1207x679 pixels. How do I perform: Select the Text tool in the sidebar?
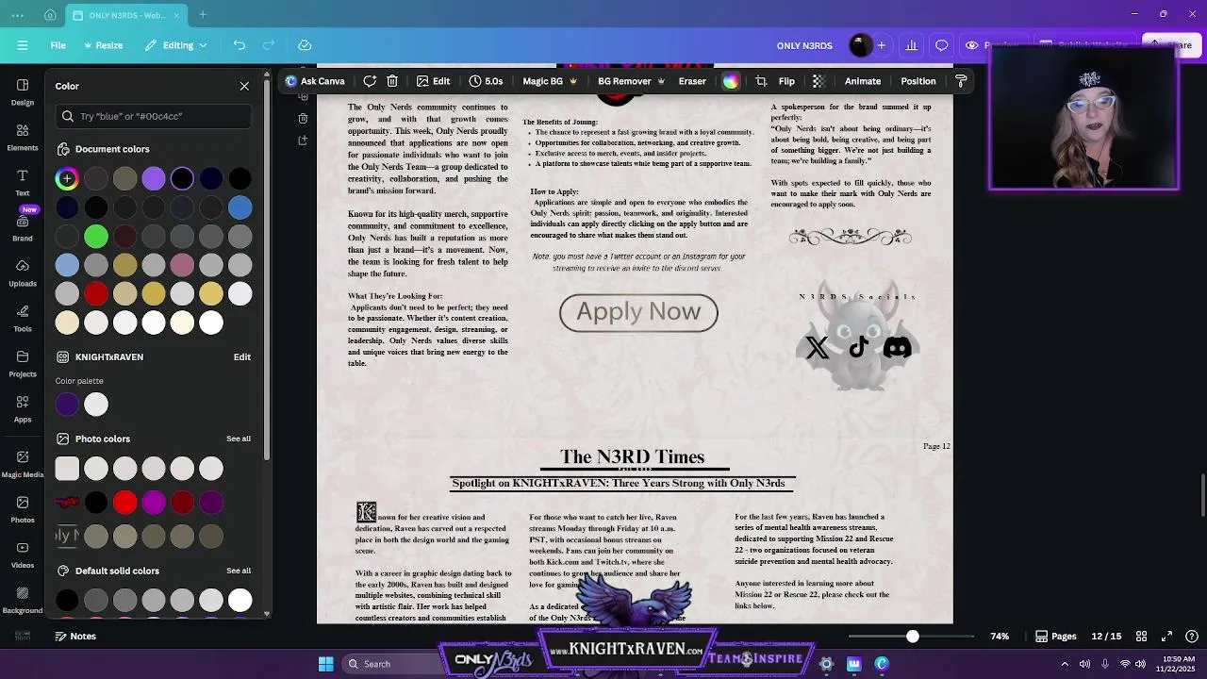23,182
